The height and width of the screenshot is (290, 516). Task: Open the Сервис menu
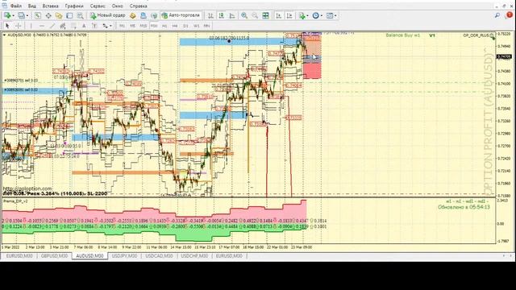[x=98, y=6]
